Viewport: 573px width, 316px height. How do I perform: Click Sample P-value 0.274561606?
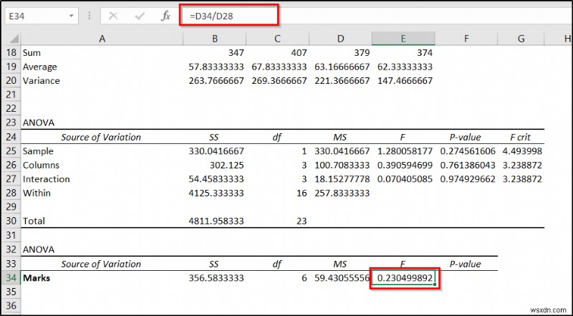click(x=468, y=151)
